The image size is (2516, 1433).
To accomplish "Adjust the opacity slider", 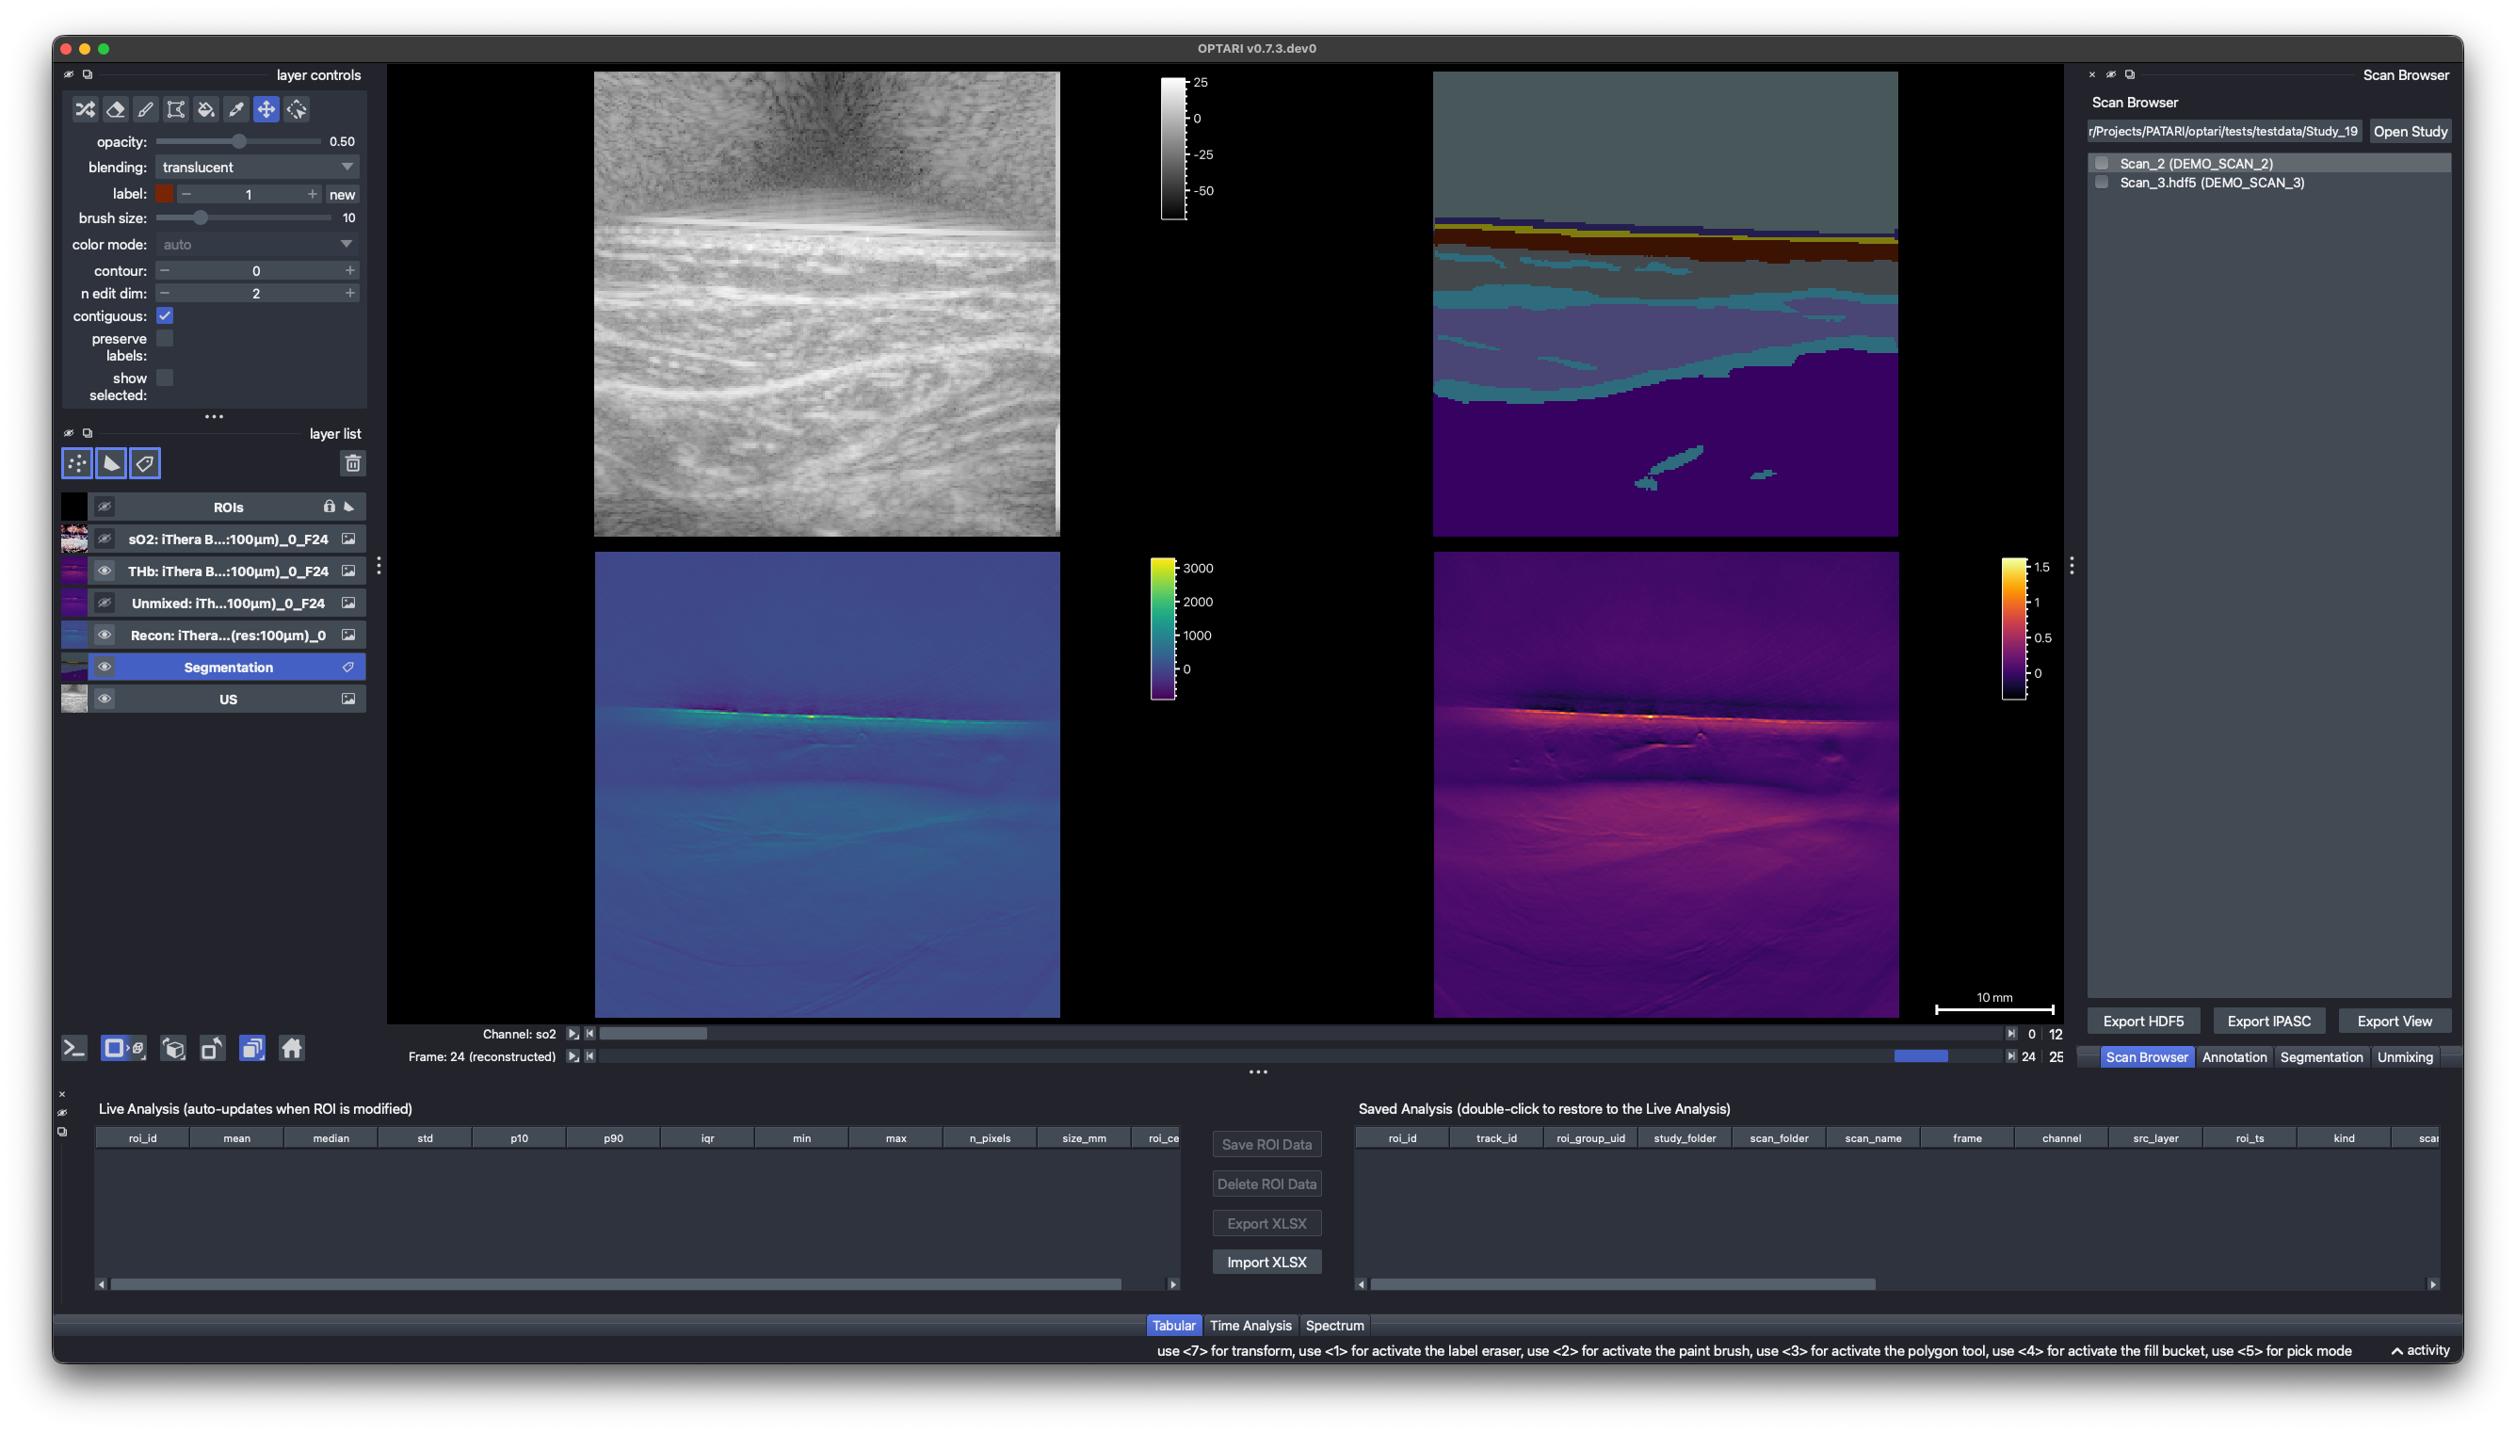I will 238,142.
